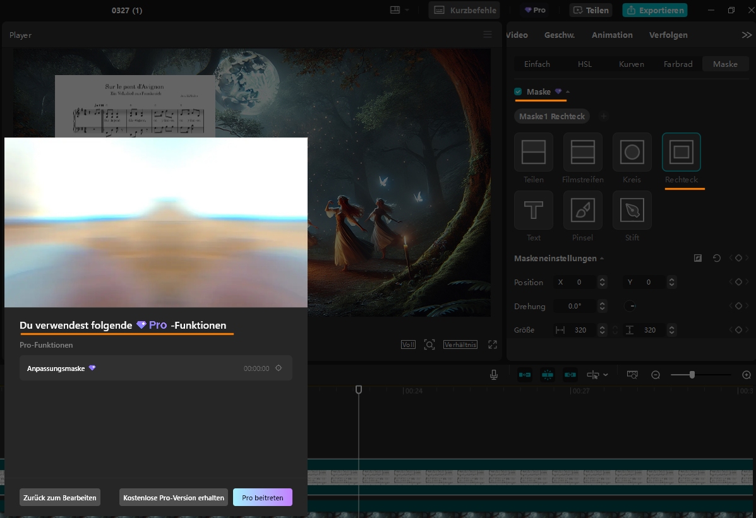Toggle the clip linkage button
The width and height of the screenshot is (756, 518).
570,375
